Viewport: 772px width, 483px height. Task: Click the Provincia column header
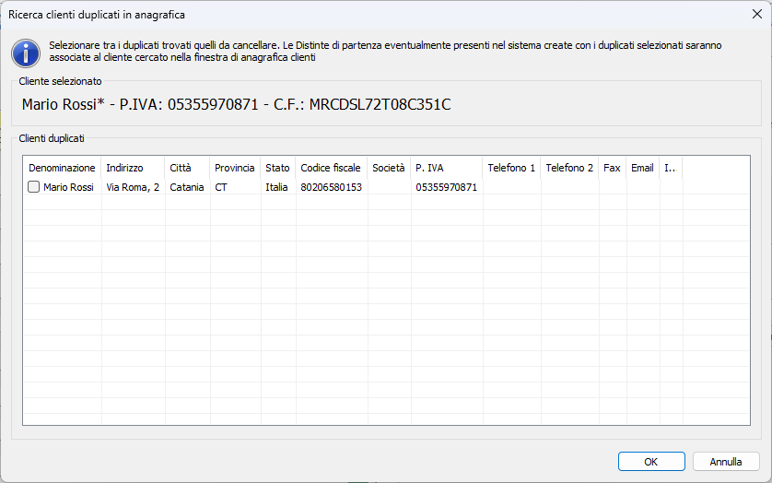(x=234, y=168)
